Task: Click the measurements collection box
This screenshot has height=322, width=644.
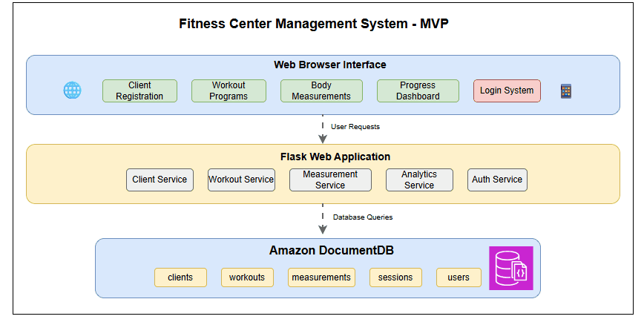Action: click(x=321, y=277)
